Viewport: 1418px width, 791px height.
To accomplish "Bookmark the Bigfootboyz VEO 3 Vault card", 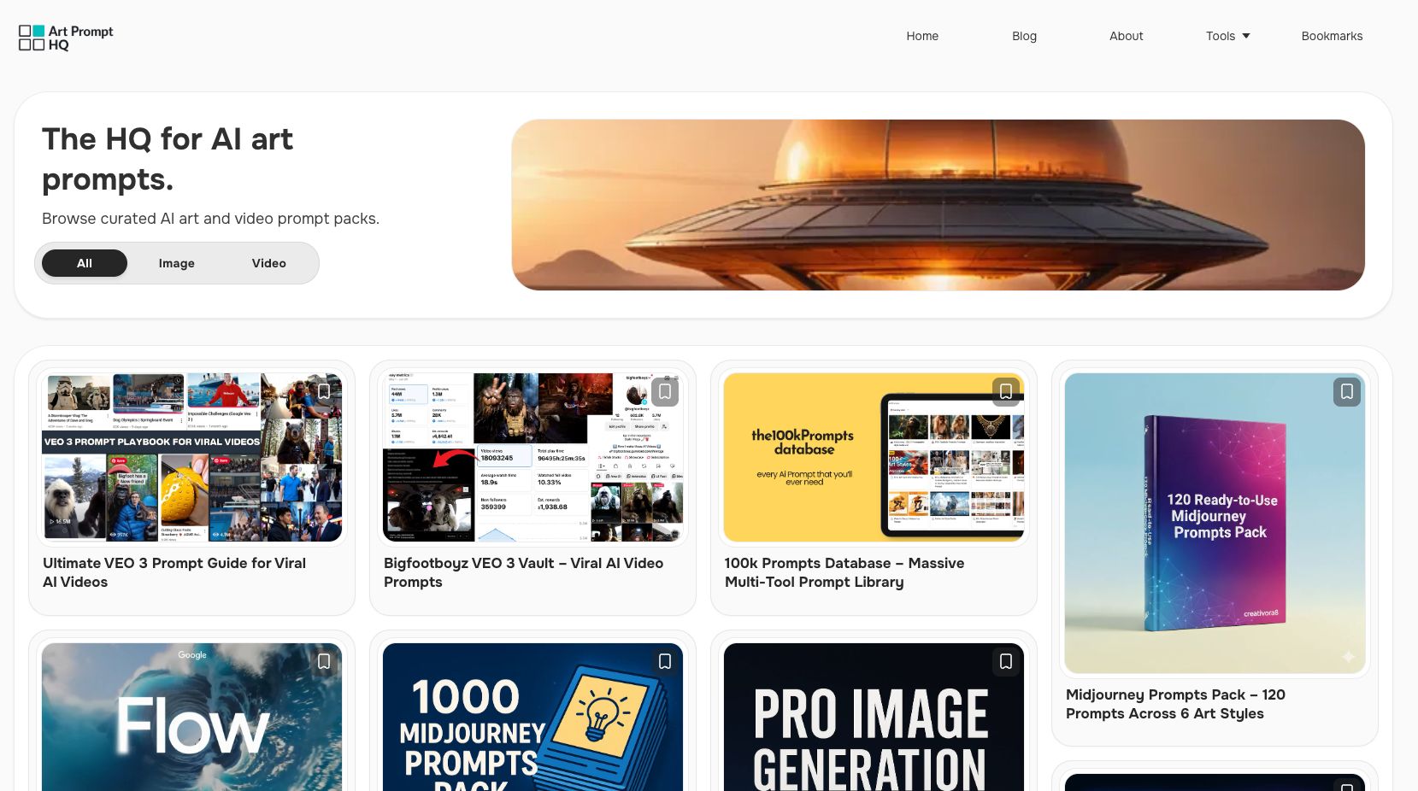I will pyautogui.click(x=665, y=391).
